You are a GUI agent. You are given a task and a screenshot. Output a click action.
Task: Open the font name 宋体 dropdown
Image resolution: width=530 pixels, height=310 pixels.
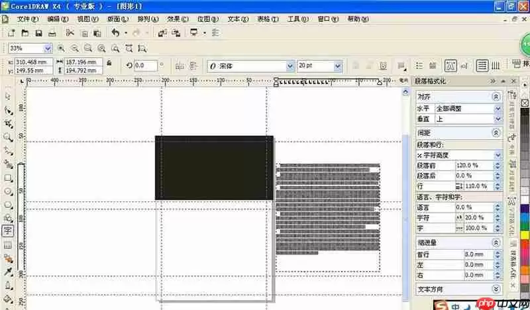point(290,66)
